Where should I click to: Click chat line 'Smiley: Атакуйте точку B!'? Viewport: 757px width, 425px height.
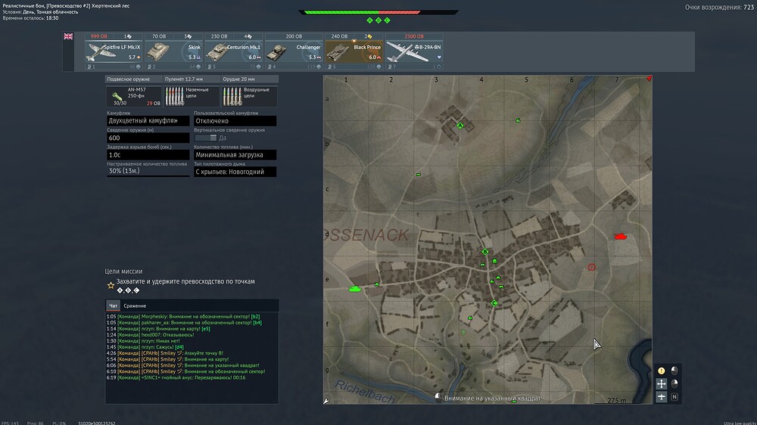tap(164, 353)
